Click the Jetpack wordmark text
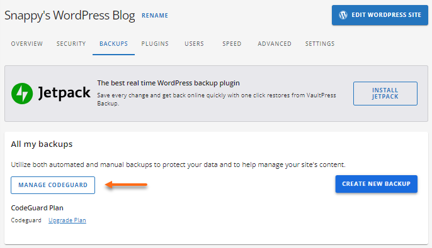Image resolution: width=432 pixels, height=248 pixels. 64,93
